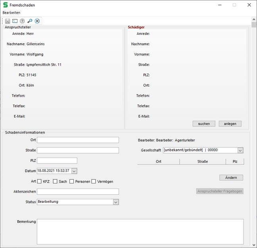Toggle the Vermögen checkbox
This screenshot has width=257, height=248.
[x=94, y=181]
